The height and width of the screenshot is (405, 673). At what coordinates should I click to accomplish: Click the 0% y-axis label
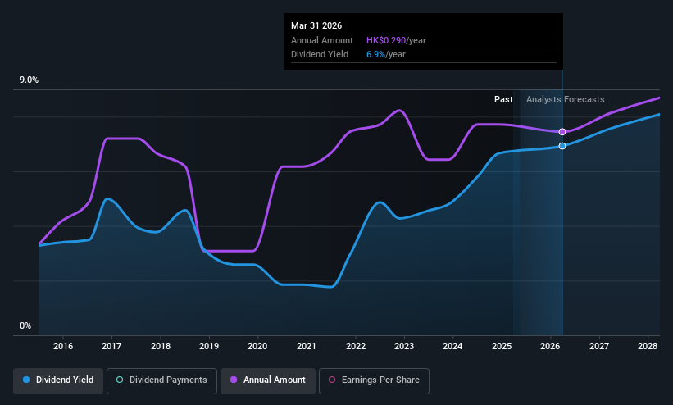coord(25,326)
